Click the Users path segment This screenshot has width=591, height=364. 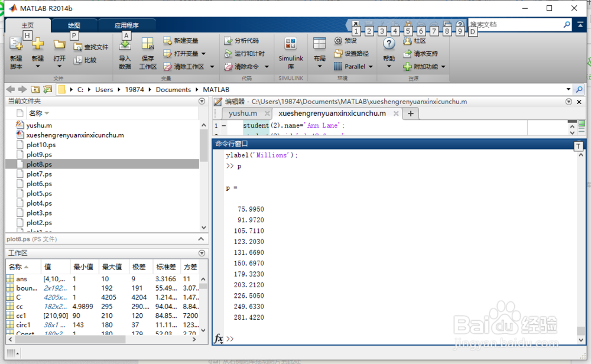pyautogui.click(x=104, y=90)
